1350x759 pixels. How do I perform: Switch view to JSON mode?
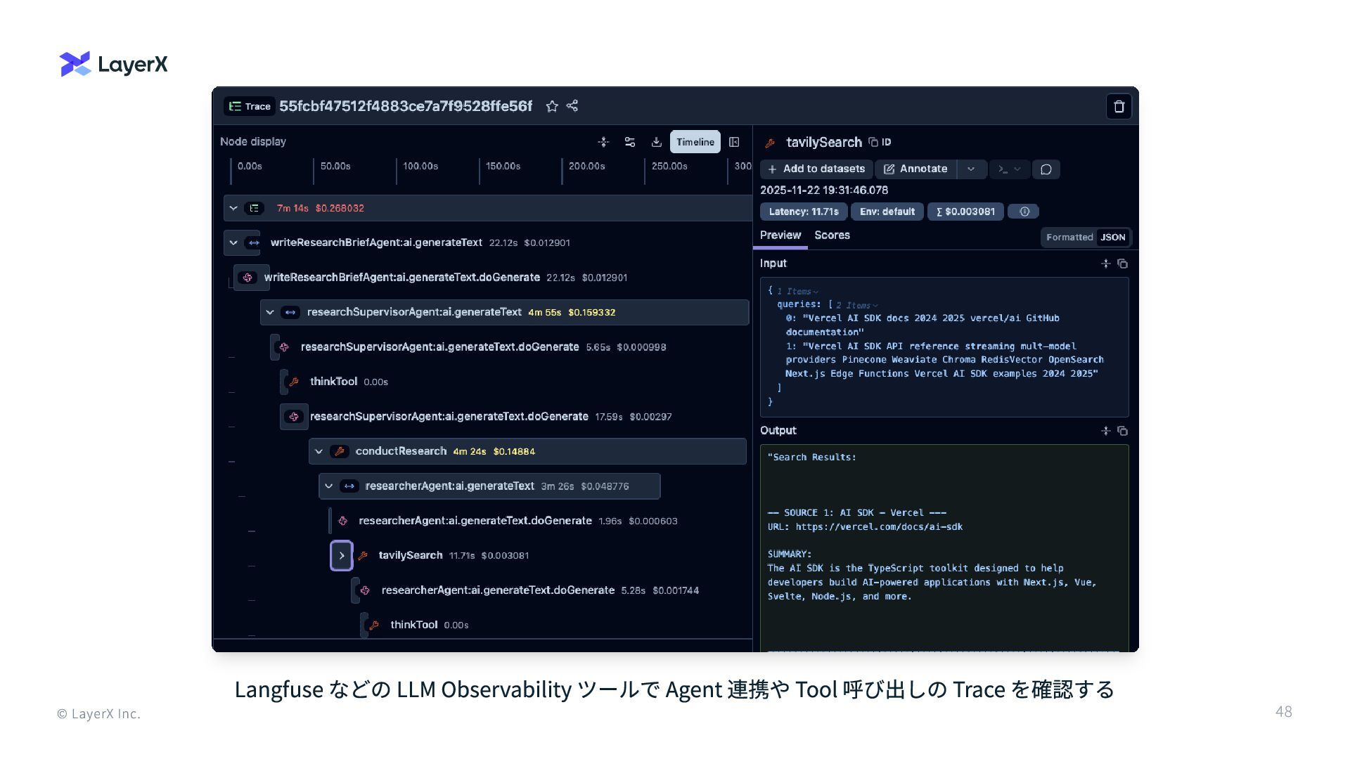pyautogui.click(x=1112, y=238)
